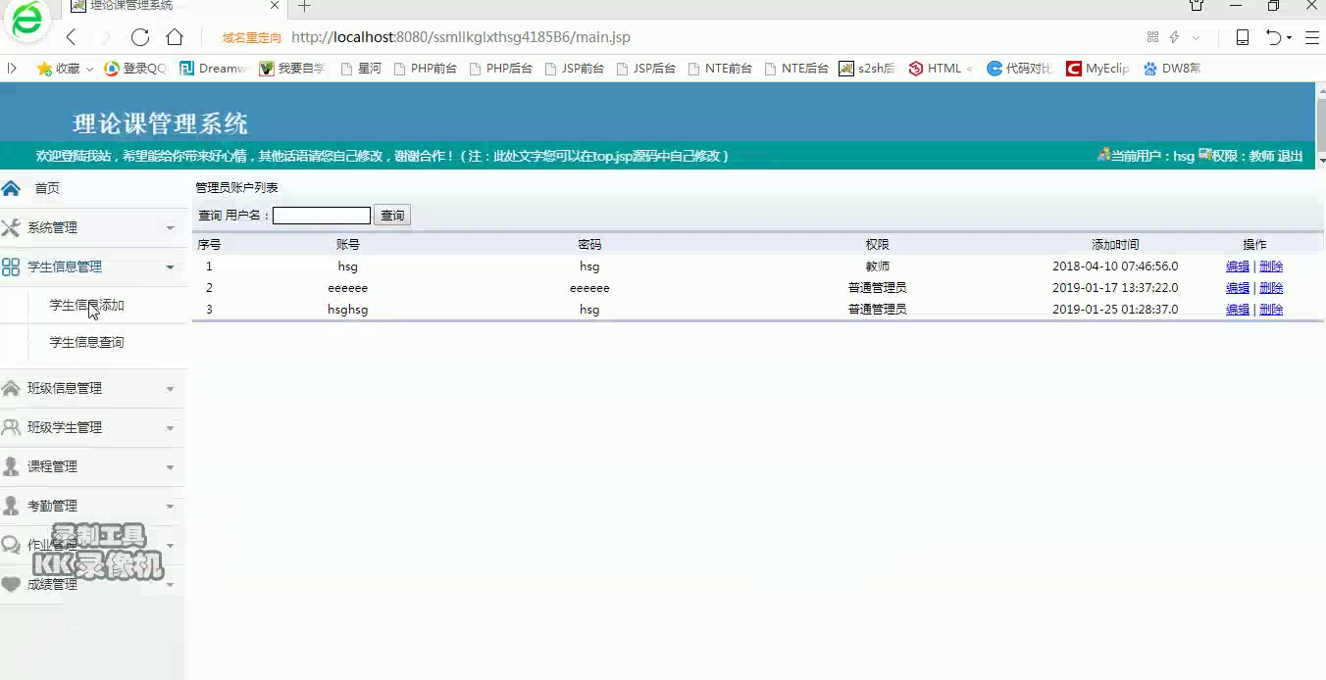
Task: Edit the eeeeee account row
Action: pos(1238,288)
